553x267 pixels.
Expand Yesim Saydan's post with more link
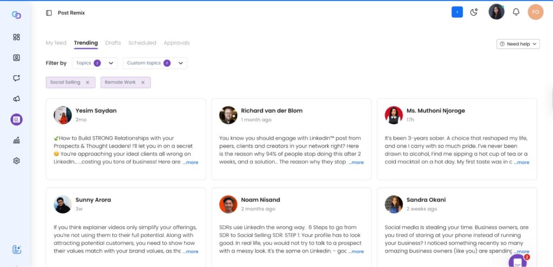point(191,162)
